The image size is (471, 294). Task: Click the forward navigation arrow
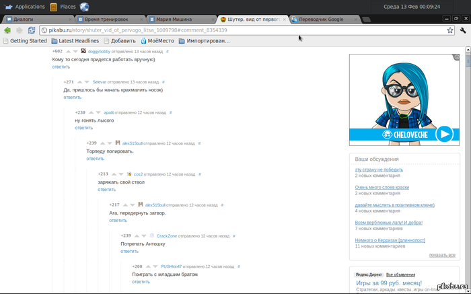[20, 30]
